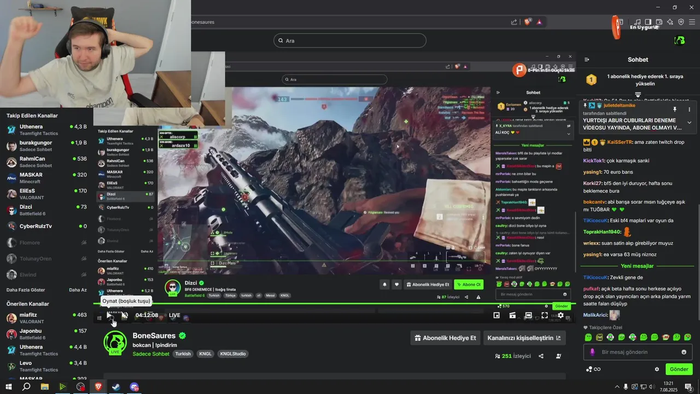Insert the first green blob emote
This screenshot has width=700, height=394.
tap(588, 337)
